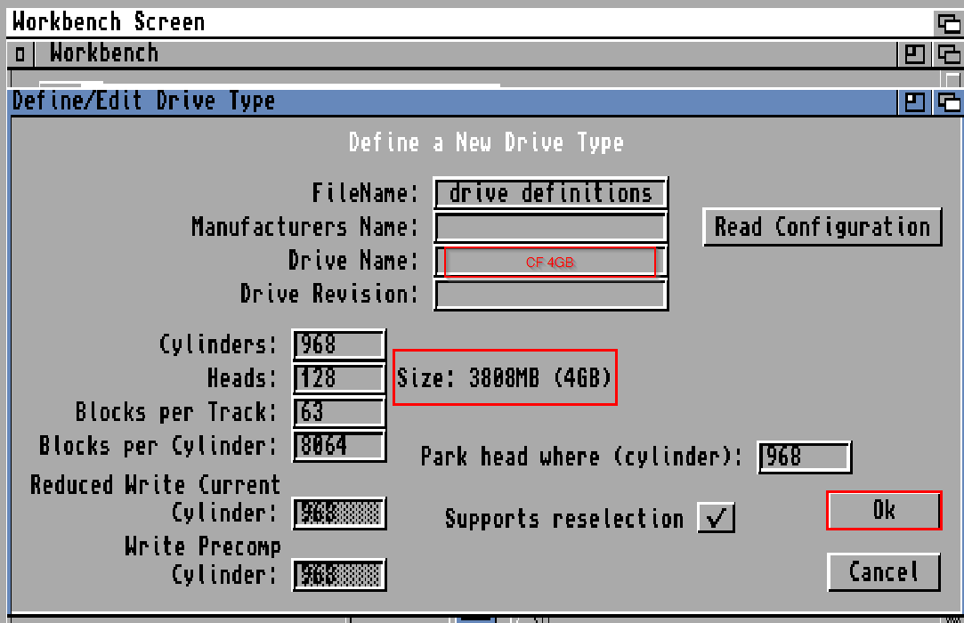Image resolution: width=964 pixels, height=623 pixels.
Task: Click the Cancel button
Action: 883,571
